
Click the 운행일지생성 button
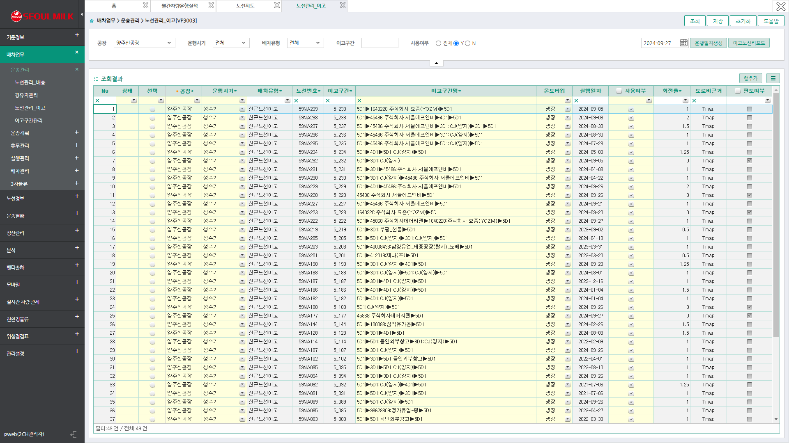coord(708,43)
